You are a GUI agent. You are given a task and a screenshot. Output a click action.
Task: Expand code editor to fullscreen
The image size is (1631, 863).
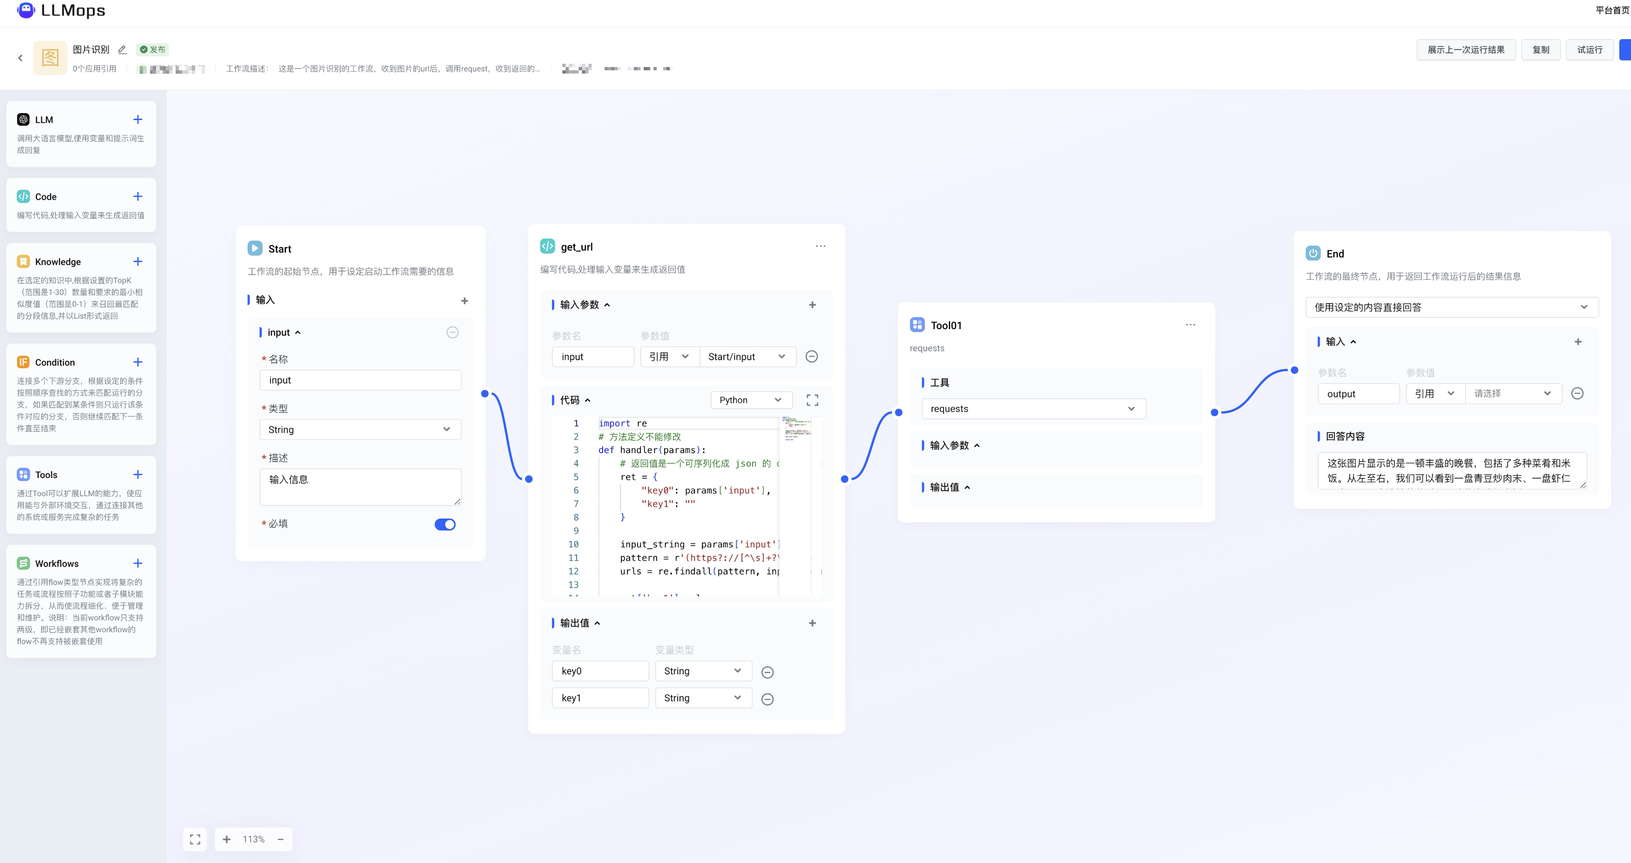click(812, 400)
